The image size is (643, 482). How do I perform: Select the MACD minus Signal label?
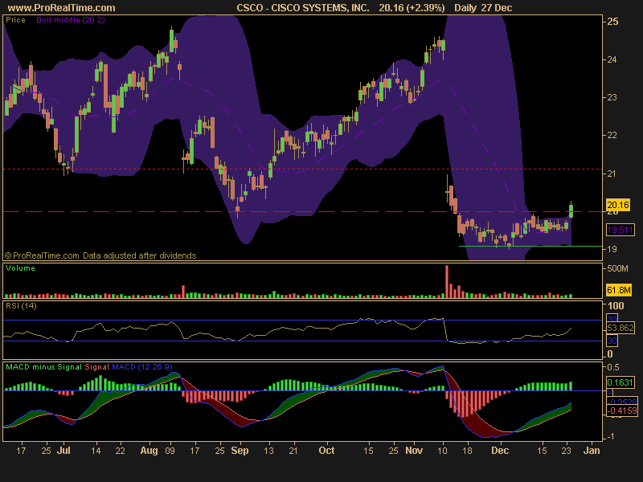tap(44, 367)
